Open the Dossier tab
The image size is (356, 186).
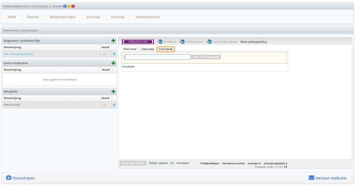click(x=33, y=17)
